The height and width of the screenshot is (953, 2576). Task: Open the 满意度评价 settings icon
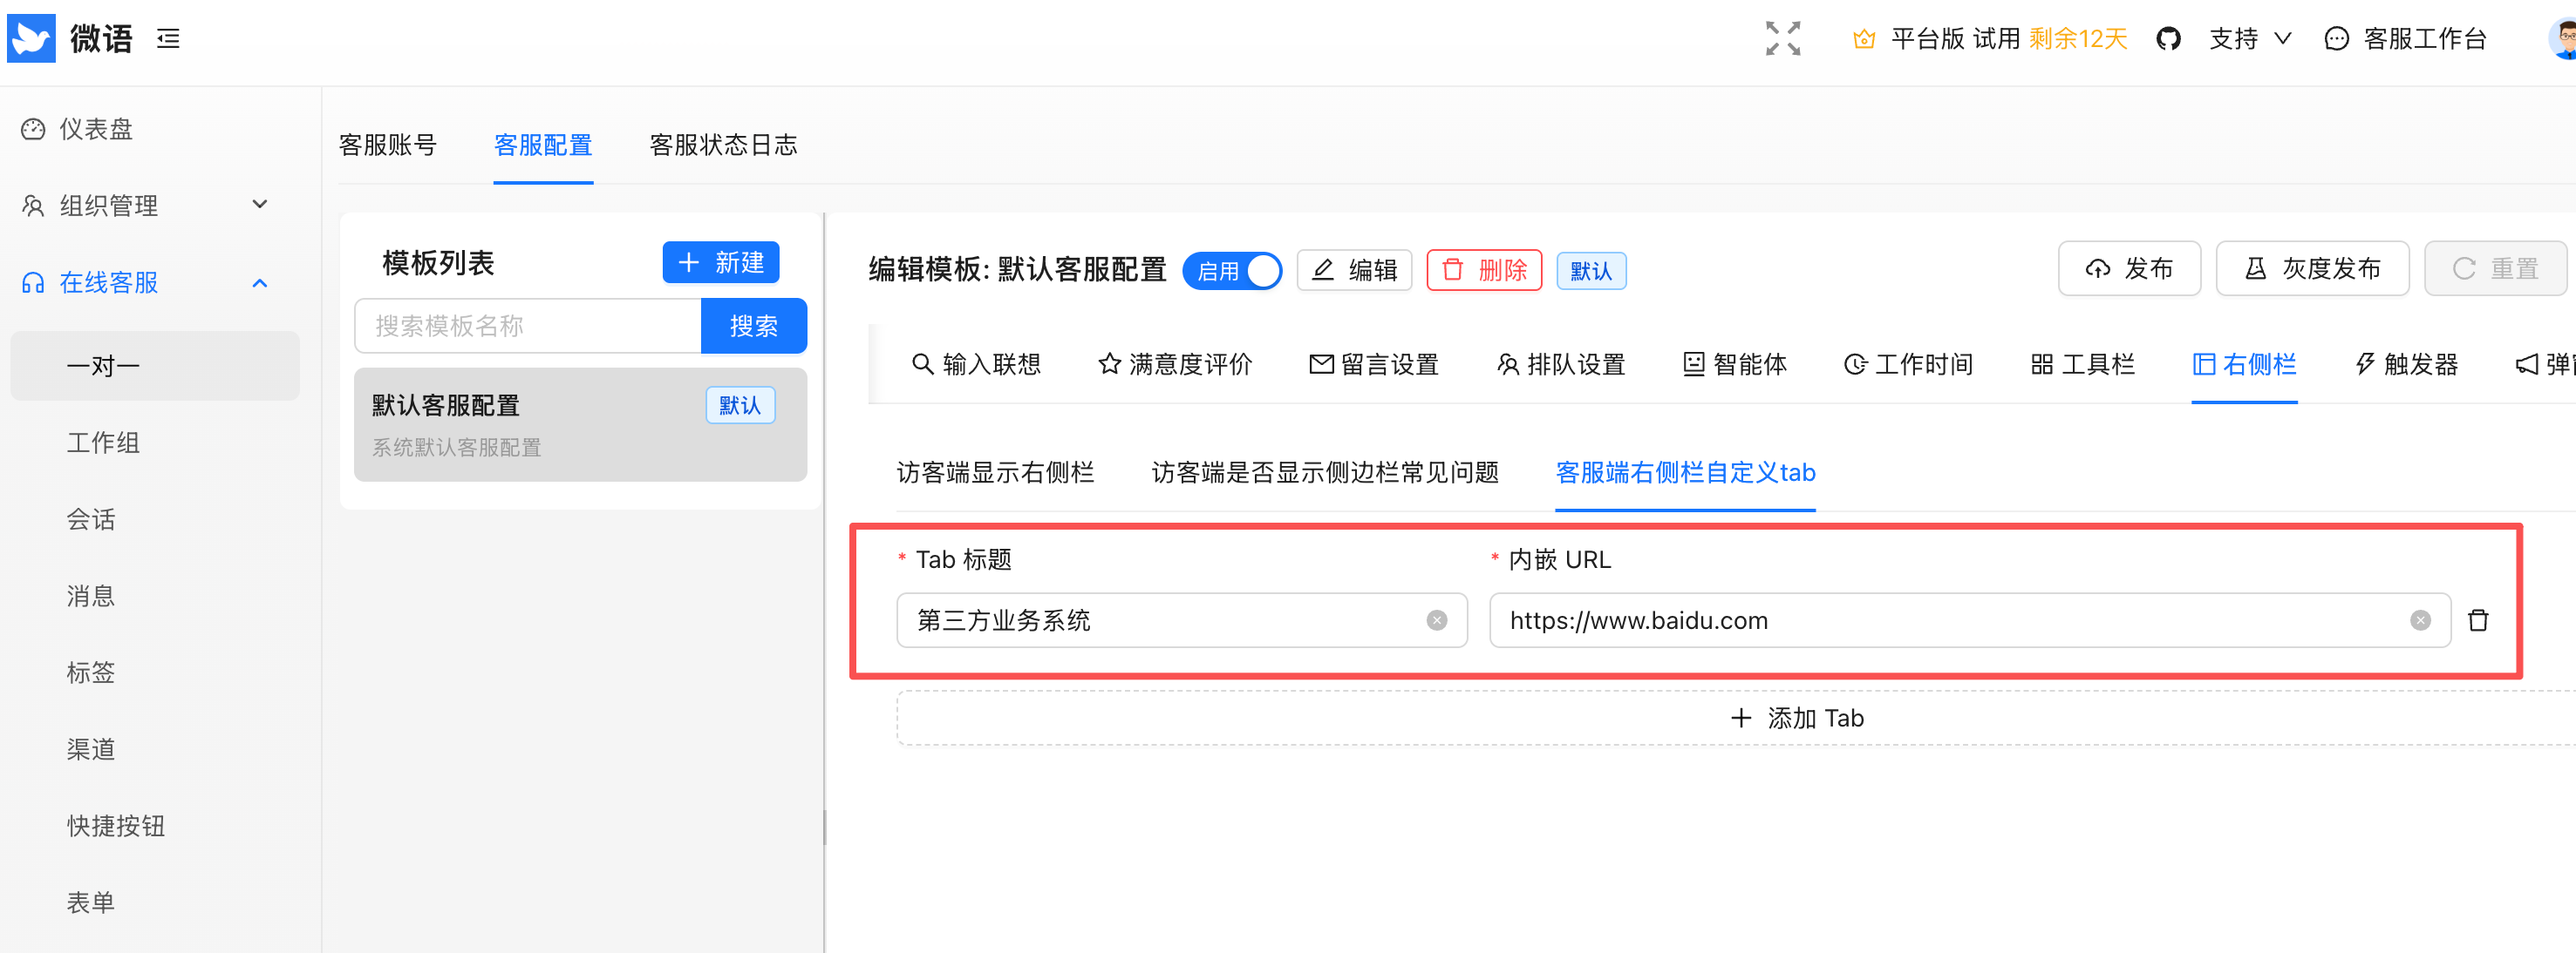(x=1109, y=363)
